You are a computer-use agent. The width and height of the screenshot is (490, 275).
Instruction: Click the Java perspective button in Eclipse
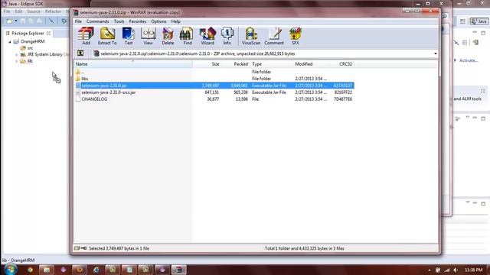click(479, 21)
